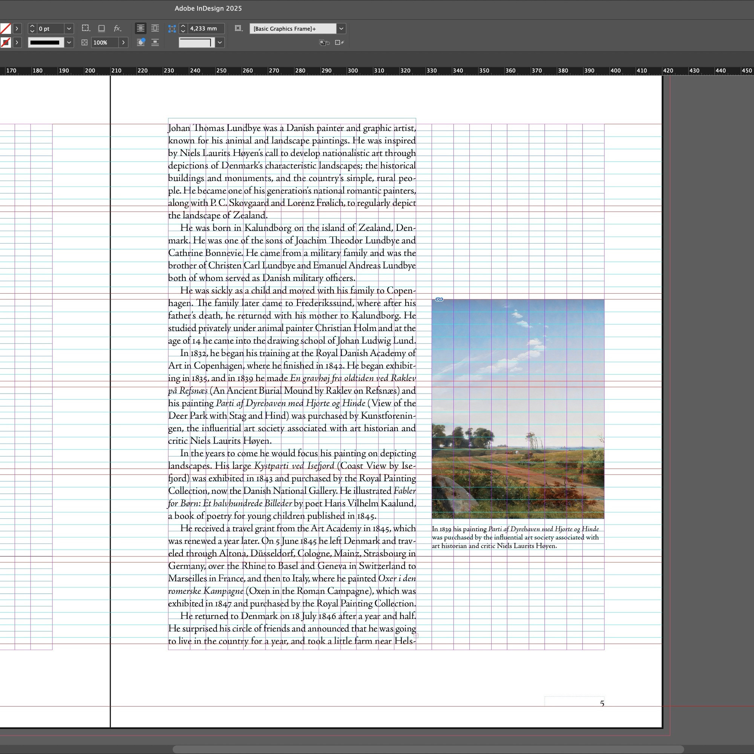Click the Basic Graphics Frame style name
The width and height of the screenshot is (754, 754).
293,29
